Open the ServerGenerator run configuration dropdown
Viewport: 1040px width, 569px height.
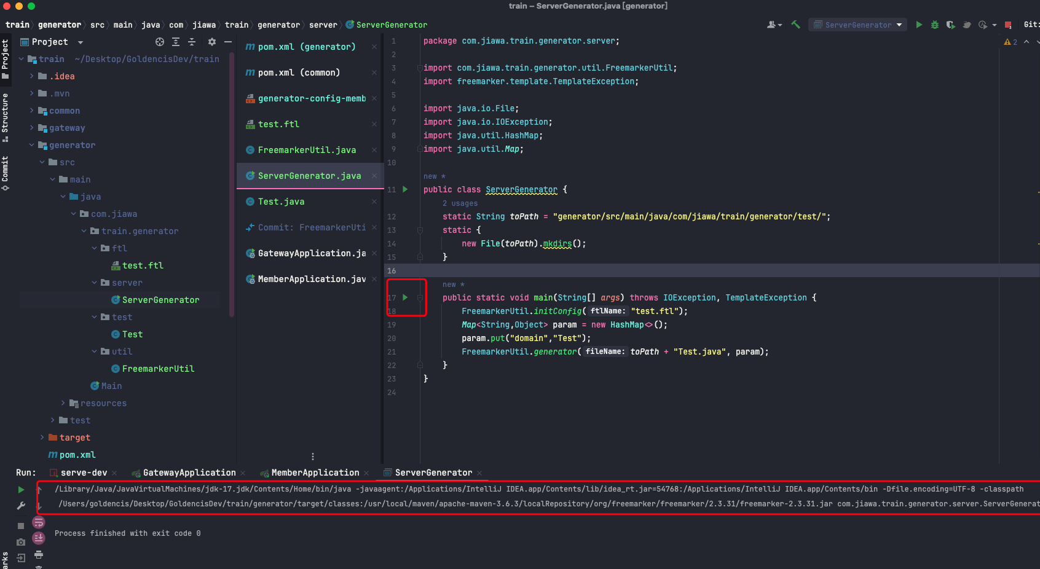(858, 25)
